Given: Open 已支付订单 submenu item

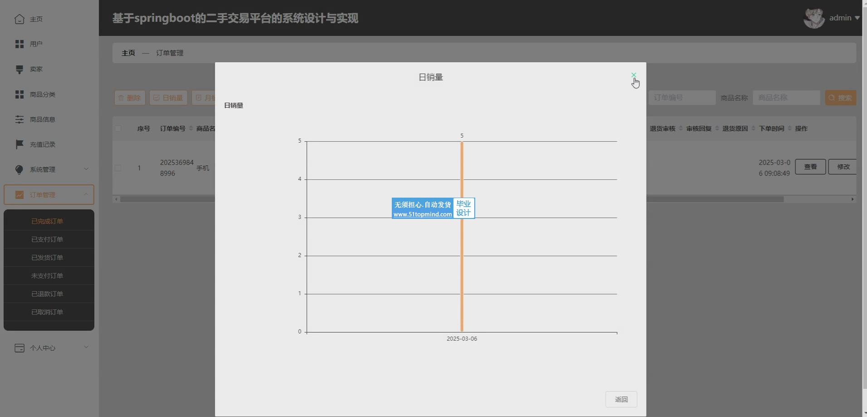Looking at the screenshot, I should coord(47,239).
